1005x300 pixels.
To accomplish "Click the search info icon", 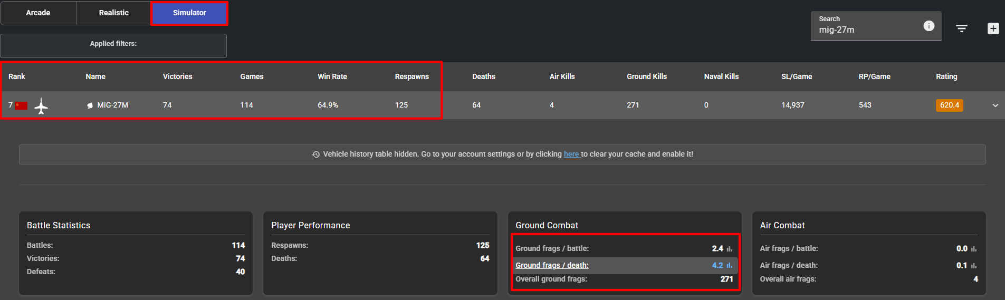I will pyautogui.click(x=929, y=26).
